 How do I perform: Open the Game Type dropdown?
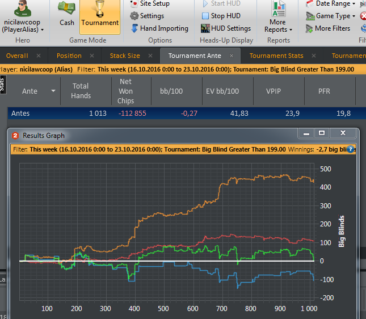tap(333, 16)
